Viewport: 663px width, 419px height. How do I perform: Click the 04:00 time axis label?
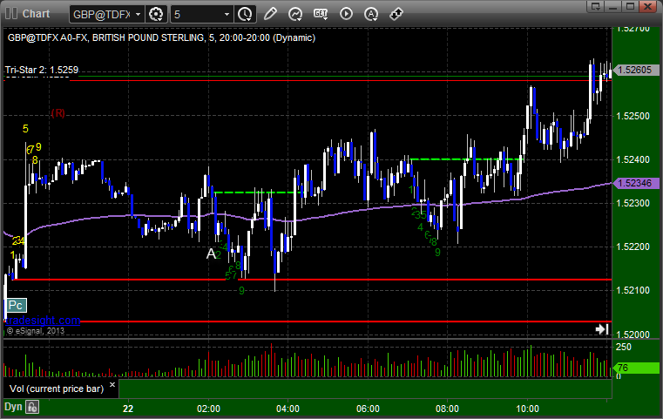click(x=288, y=409)
